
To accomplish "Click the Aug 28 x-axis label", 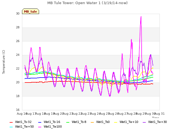I will point(132,114).
